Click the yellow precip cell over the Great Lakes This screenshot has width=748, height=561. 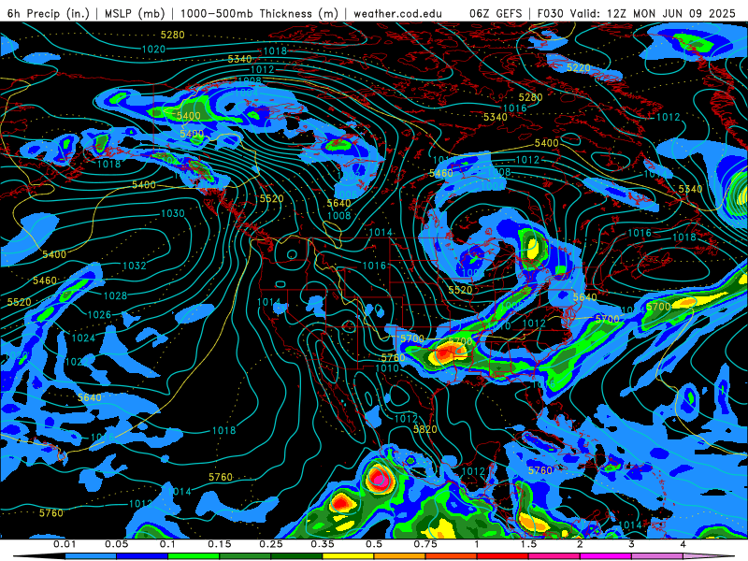[532, 248]
